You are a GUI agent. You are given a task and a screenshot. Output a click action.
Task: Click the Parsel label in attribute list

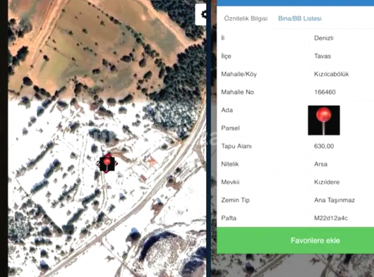[x=230, y=128]
